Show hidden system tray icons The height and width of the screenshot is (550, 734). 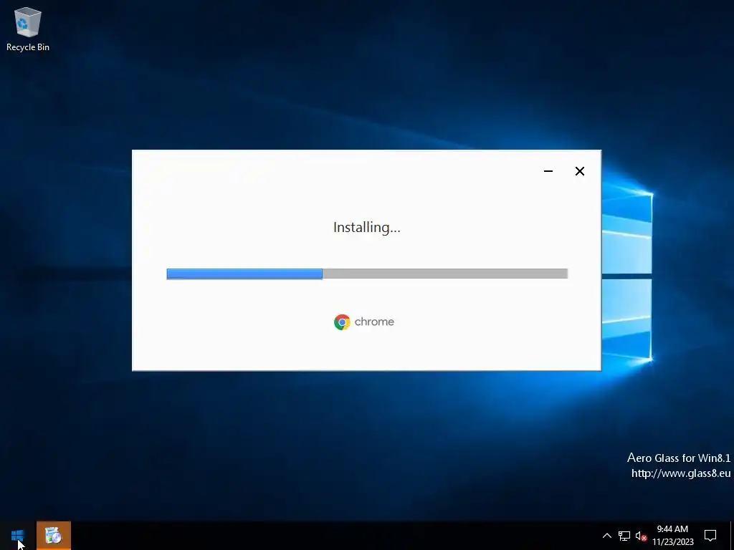606,536
